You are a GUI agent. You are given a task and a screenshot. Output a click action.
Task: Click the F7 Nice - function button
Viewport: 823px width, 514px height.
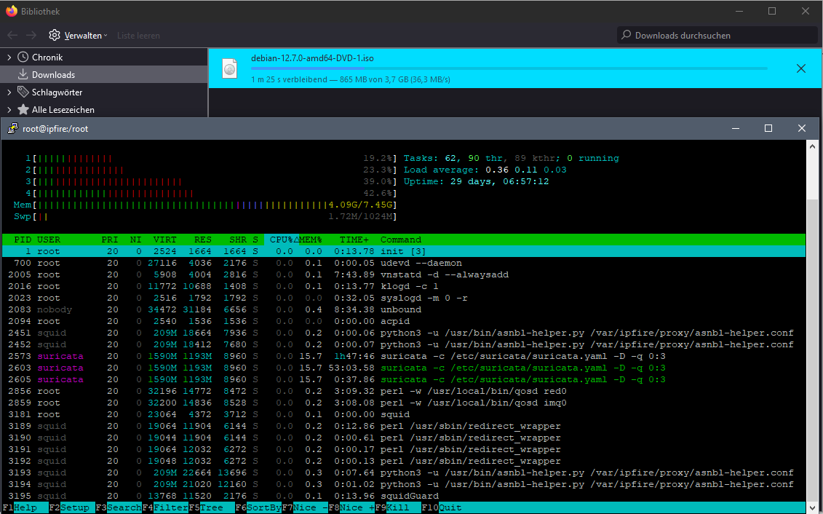305,507
